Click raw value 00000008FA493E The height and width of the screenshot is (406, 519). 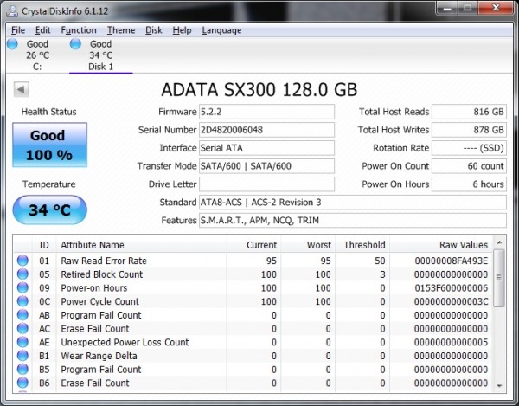[452, 261]
